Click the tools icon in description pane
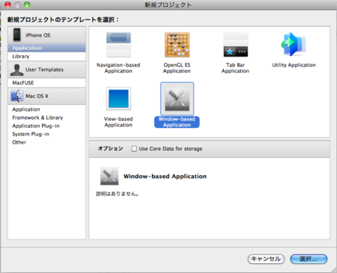The image size is (337, 273). tap(109, 176)
